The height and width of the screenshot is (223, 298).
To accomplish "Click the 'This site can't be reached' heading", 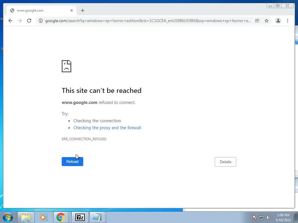I will [x=102, y=91].
